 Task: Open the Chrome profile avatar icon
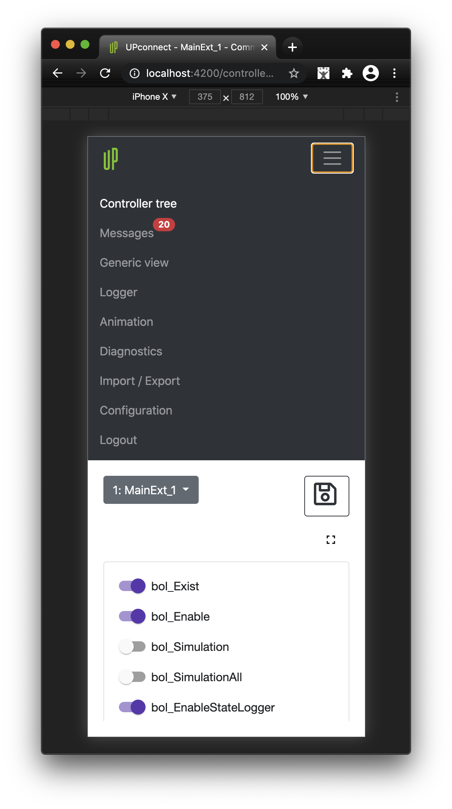[370, 73]
